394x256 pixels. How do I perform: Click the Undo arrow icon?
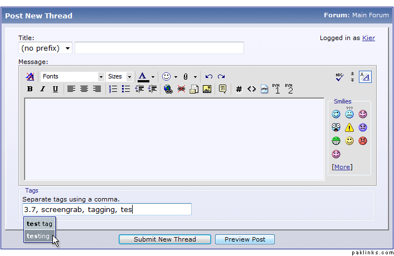pos(209,77)
